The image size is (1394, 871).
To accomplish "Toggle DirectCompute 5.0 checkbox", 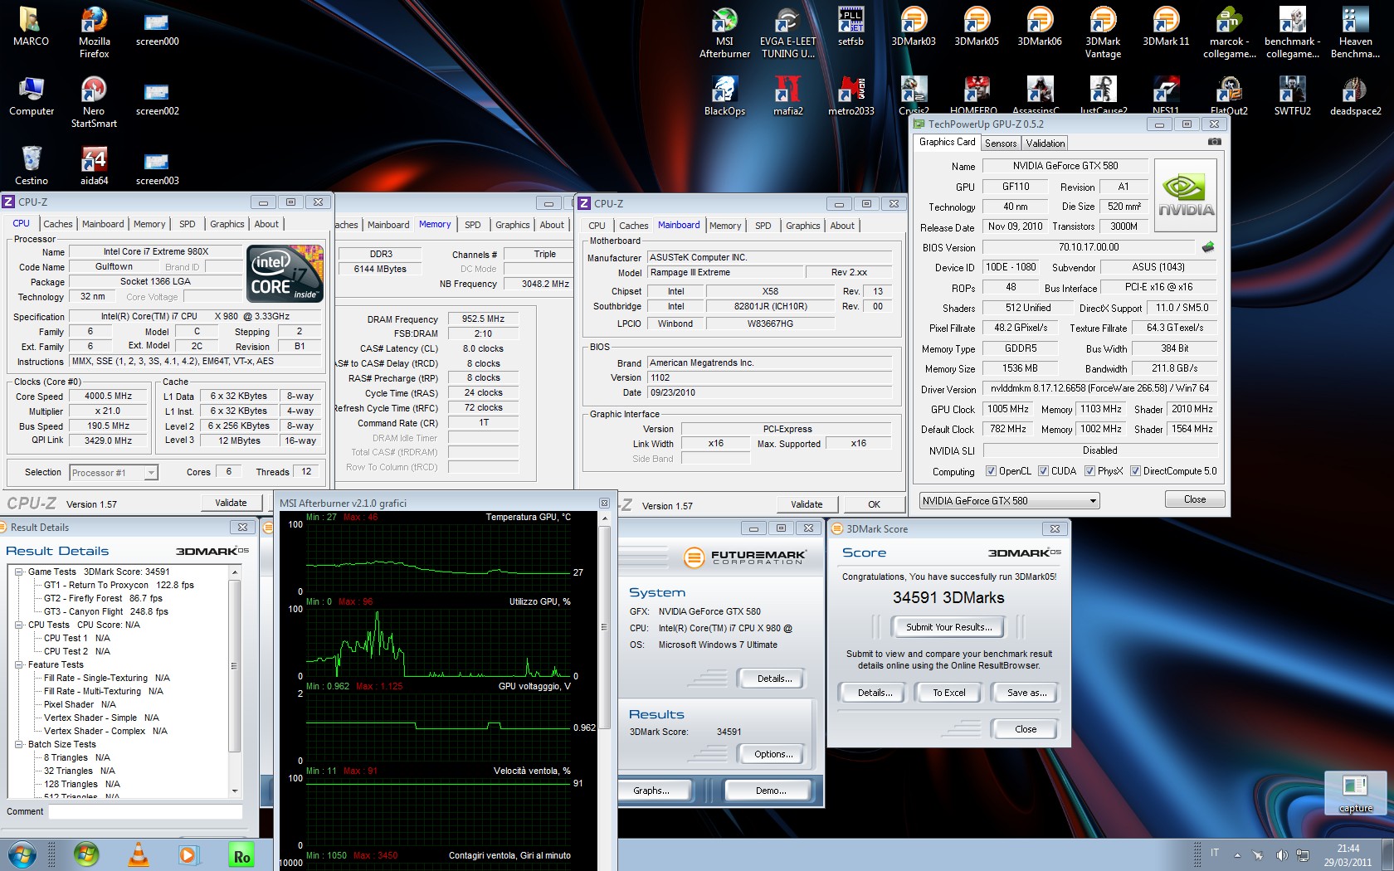I will [x=1135, y=471].
